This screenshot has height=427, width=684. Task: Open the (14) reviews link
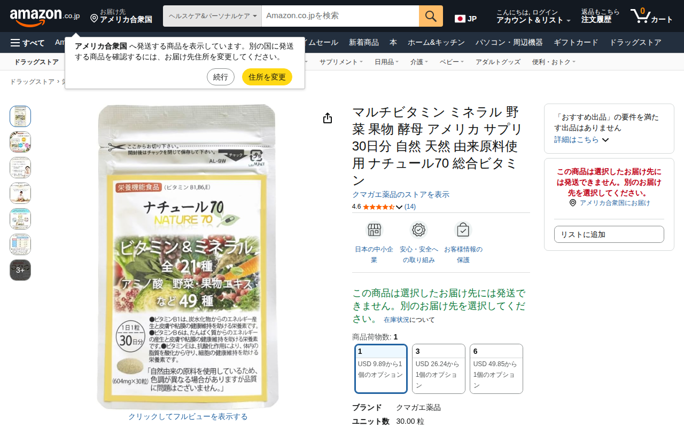coord(410,207)
